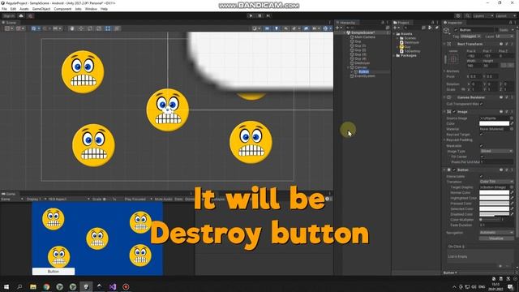Open Chrome from the taskbar

coord(46,286)
